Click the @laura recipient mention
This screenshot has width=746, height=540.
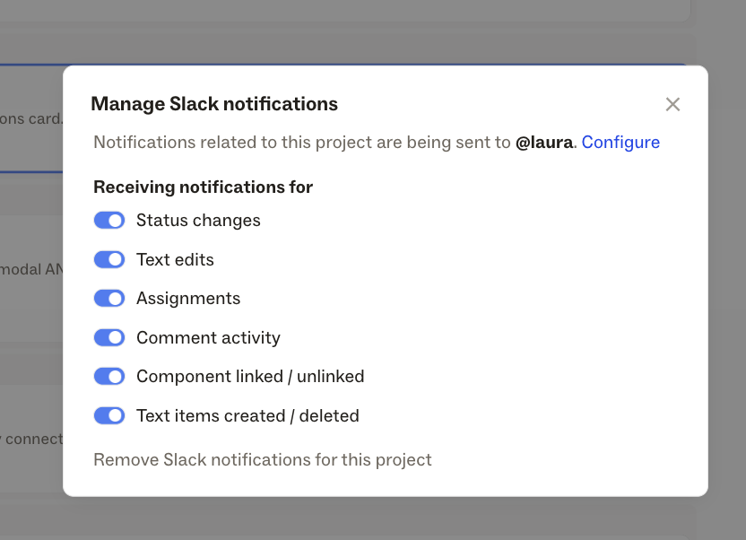coord(543,143)
